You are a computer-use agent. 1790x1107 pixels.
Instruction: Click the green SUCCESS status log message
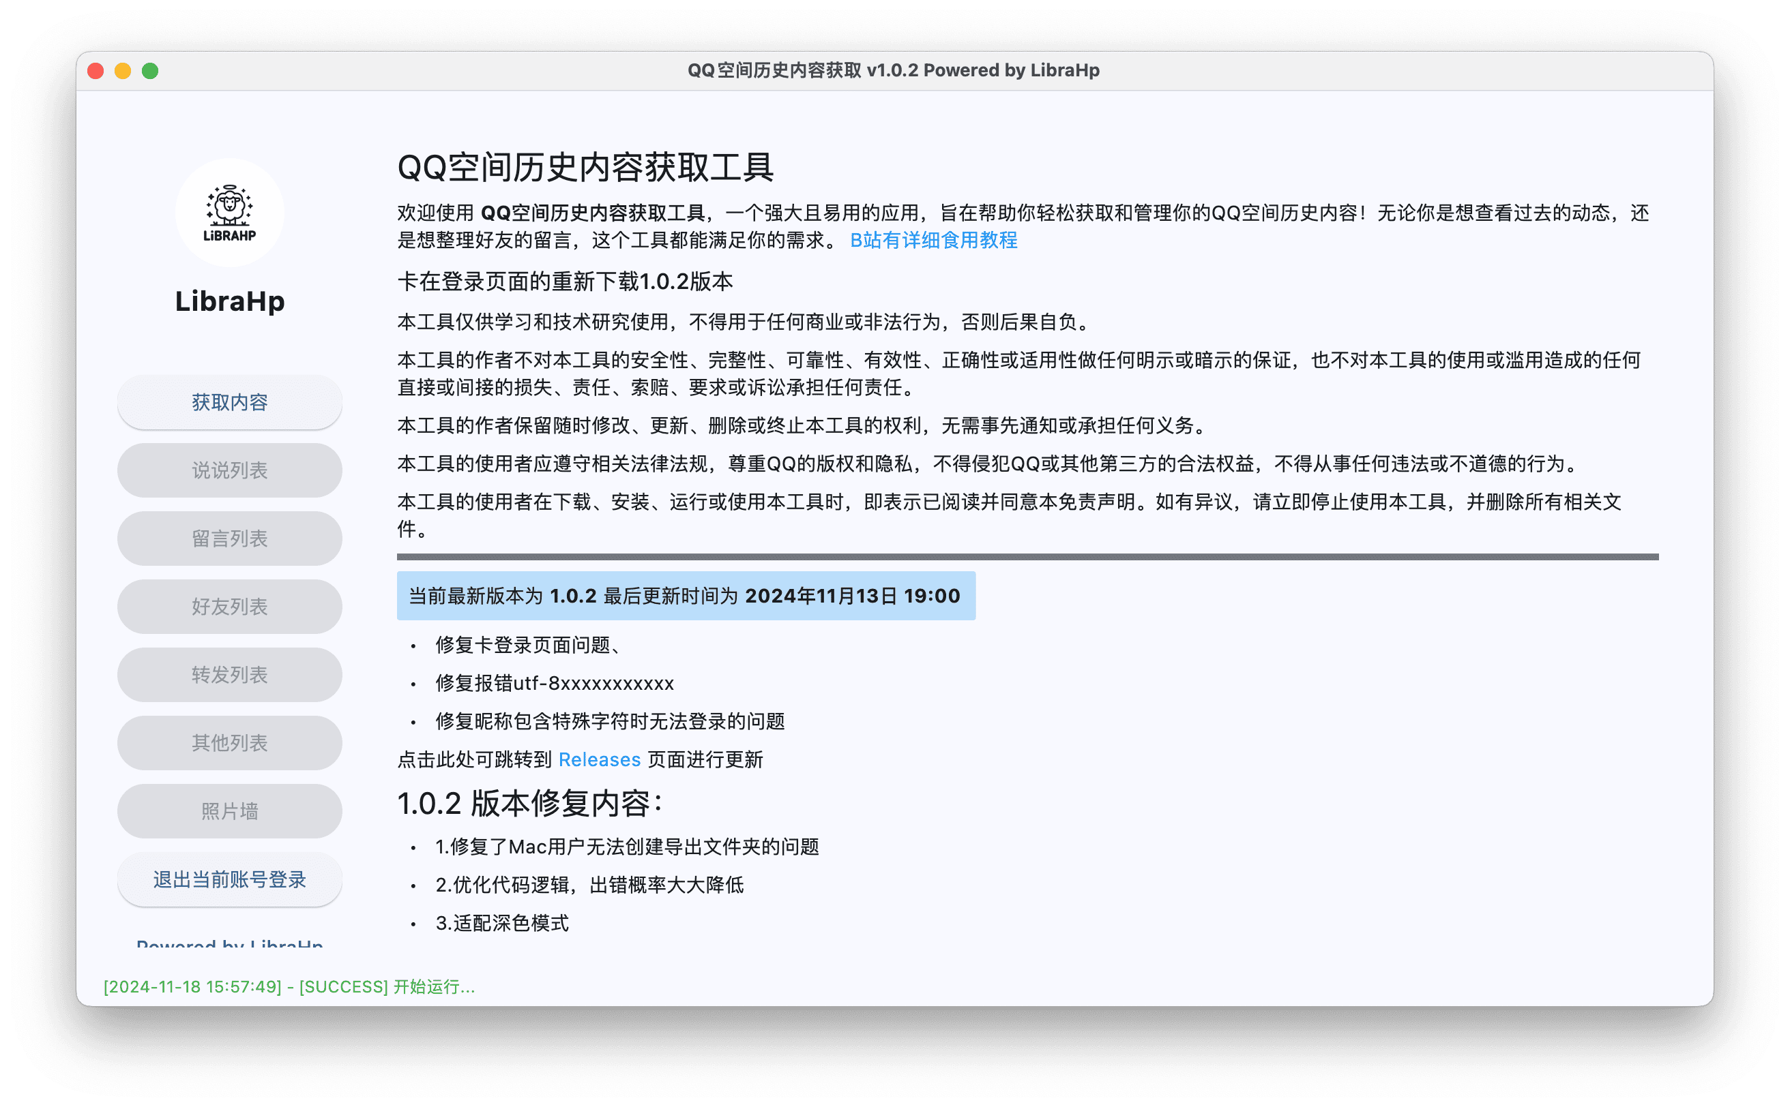(289, 986)
